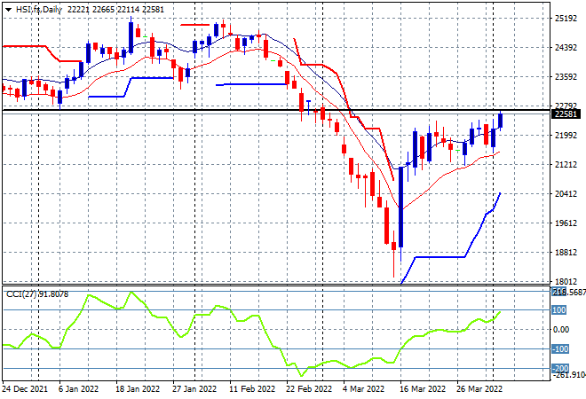The image size is (586, 399).
Task: Click the 27 Jan 2022 date label
Action: (x=194, y=389)
